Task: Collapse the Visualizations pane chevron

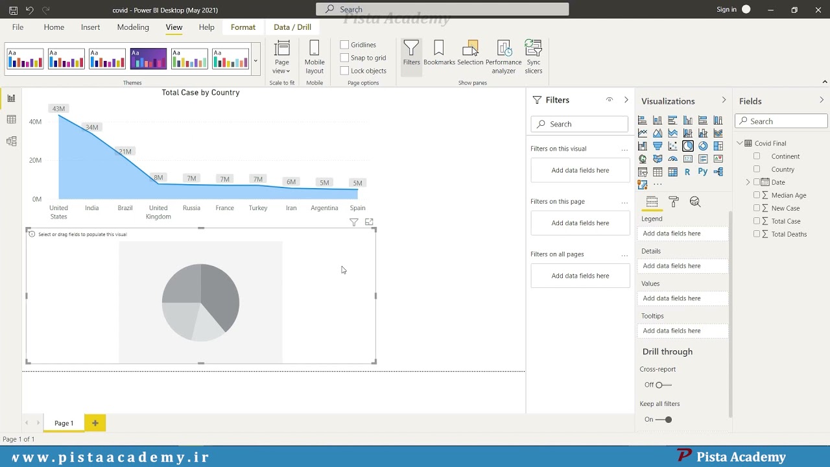Action: (724, 100)
